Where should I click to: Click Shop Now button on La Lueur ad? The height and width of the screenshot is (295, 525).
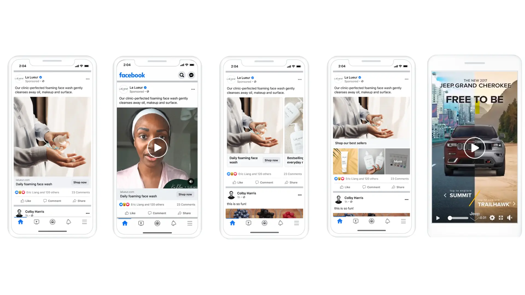point(80,182)
